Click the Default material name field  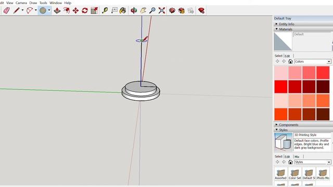[x=312, y=34]
